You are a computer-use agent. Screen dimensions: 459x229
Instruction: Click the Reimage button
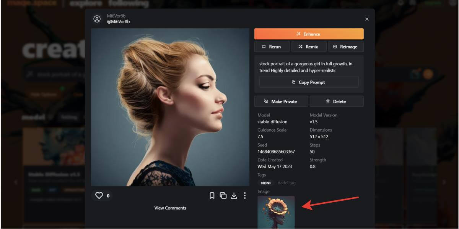pyautogui.click(x=346, y=47)
